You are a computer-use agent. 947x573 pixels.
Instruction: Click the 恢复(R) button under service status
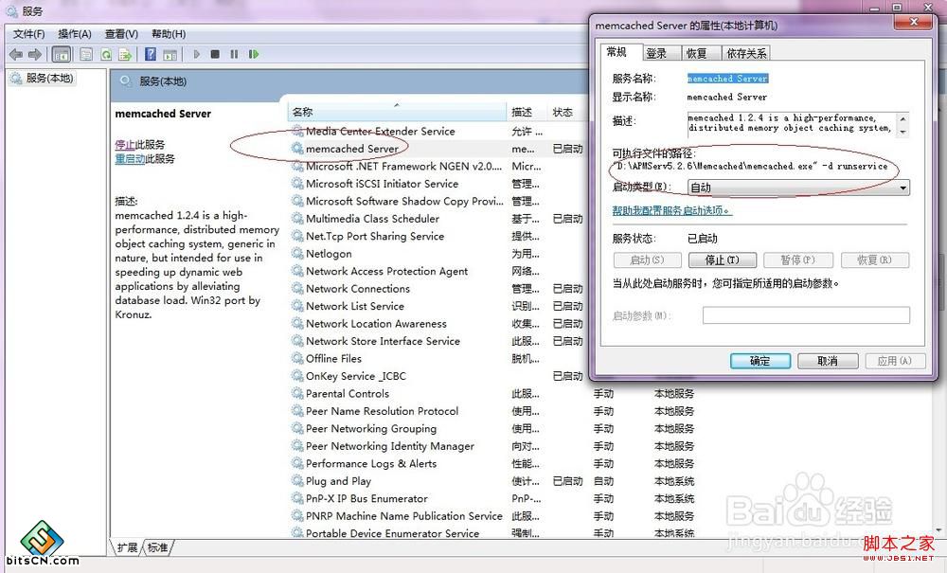click(x=874, y=260)
